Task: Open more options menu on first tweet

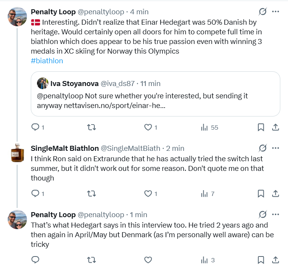Action: [276, 12]
